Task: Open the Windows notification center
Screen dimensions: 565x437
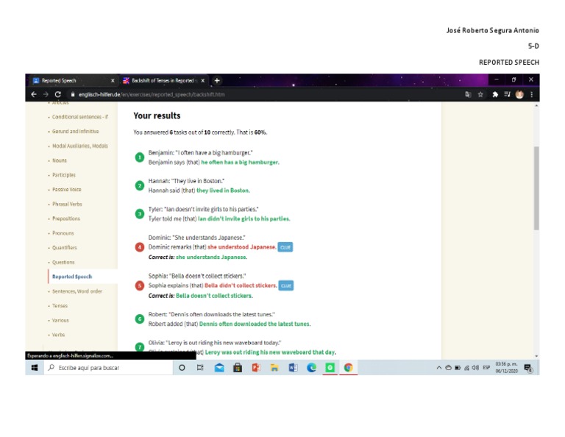Action: (x=527, y=368)
